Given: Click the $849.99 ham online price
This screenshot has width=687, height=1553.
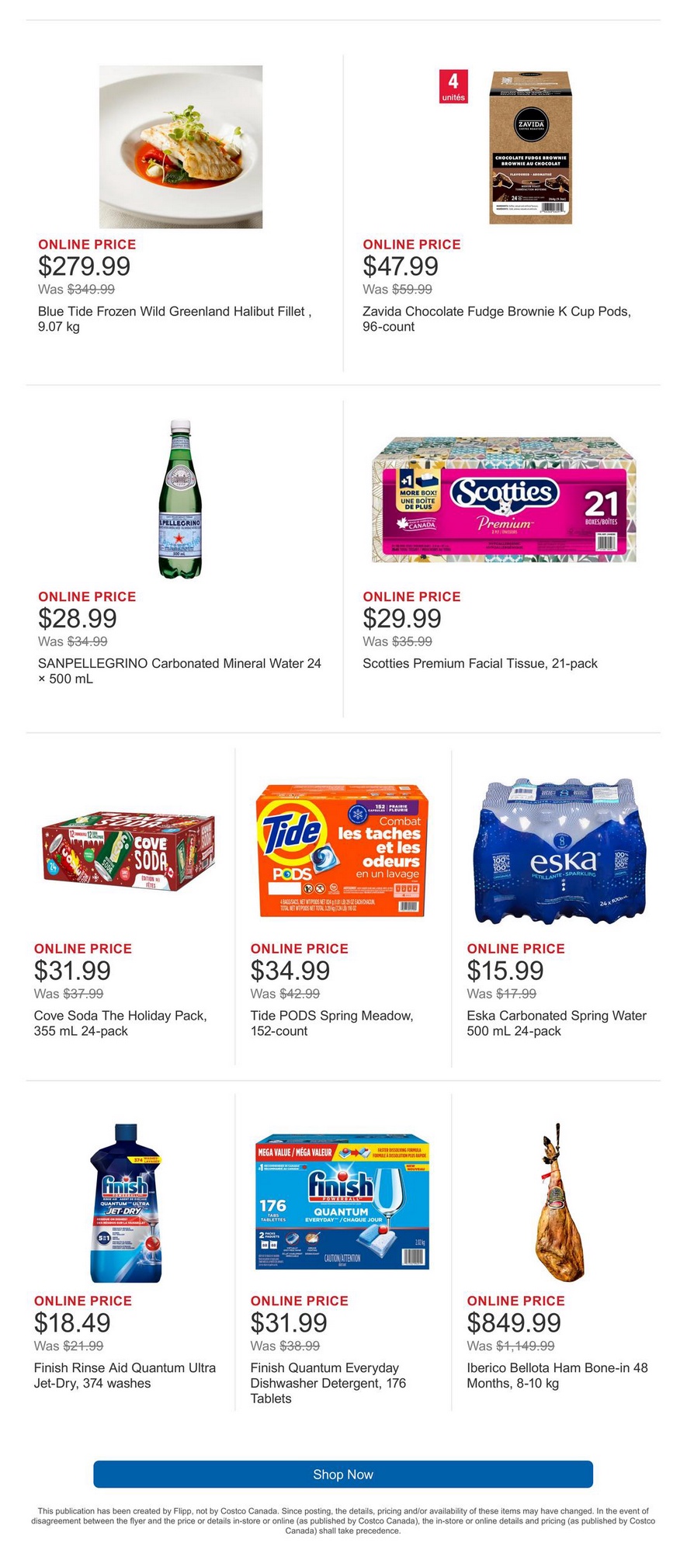Looking at the screenshot, I should 514,1322.
